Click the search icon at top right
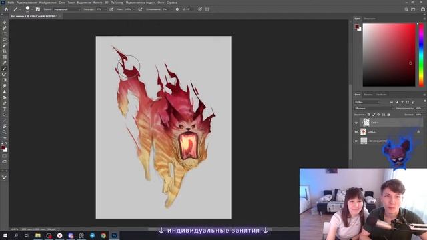The image size is (427, 240). click(x=406, y=9)
